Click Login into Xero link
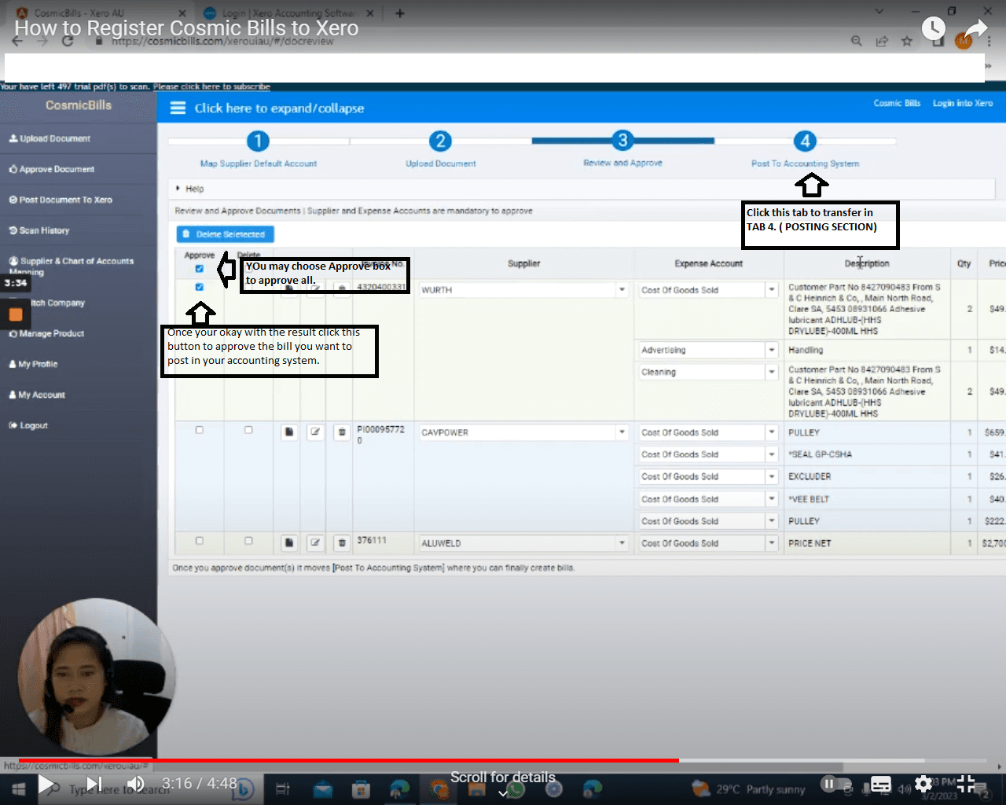The height and width of the screenshot is (805, 1006). (963, 103)
